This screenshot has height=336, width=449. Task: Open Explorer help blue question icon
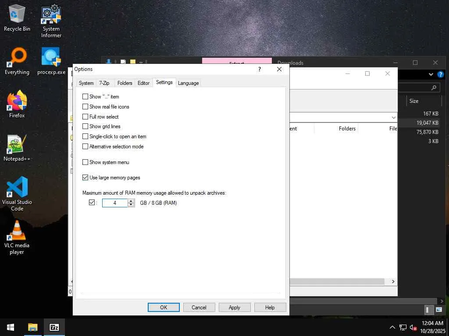pos(440,74)
